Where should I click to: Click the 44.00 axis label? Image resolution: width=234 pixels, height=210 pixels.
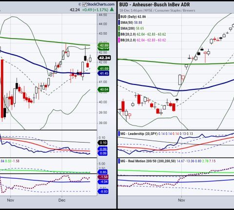[x=103, y=24]
